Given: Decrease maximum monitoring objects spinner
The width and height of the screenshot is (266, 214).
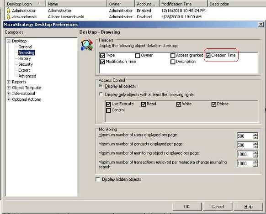Looking at the screenshot, I should (255, 156).
